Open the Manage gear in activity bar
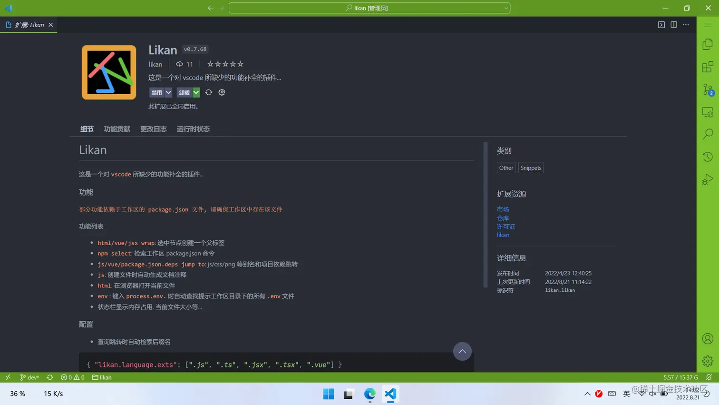Image resolution: width=719 pixels, height=405 pixels. point(708,361)
